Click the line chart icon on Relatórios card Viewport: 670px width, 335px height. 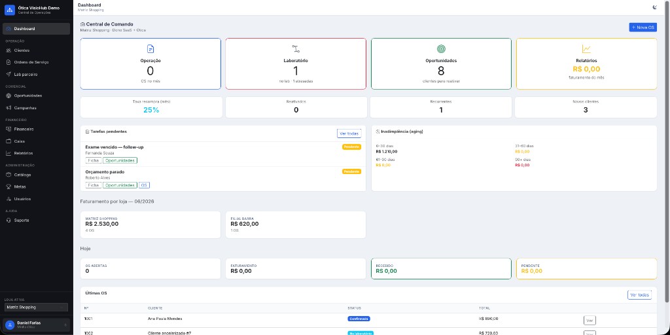click(x=586, y=48)
